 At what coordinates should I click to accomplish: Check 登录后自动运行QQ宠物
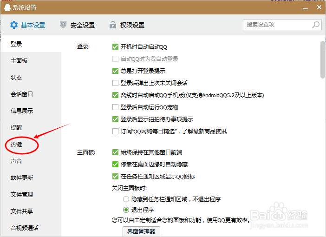(x=115, y=107)
